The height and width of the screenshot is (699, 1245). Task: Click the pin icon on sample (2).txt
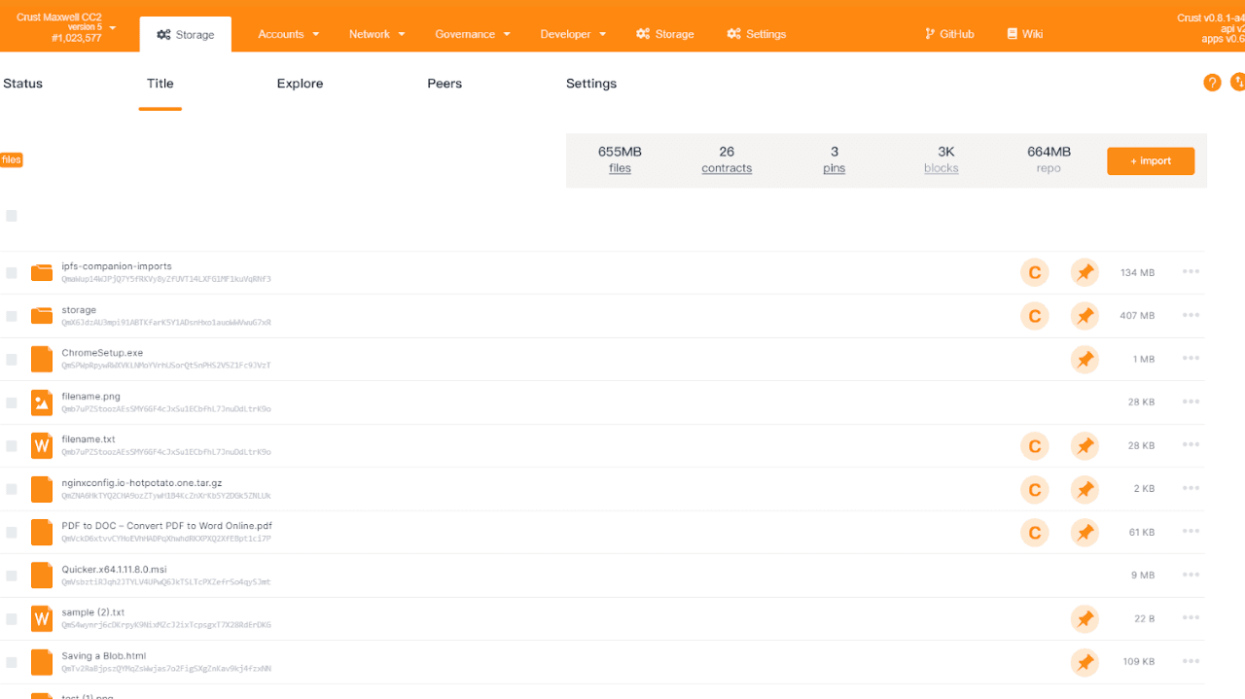(x=1085, y=618)
